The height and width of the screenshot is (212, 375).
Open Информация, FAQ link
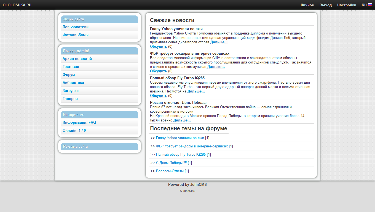pyautogui.click(x=79, y=123)
